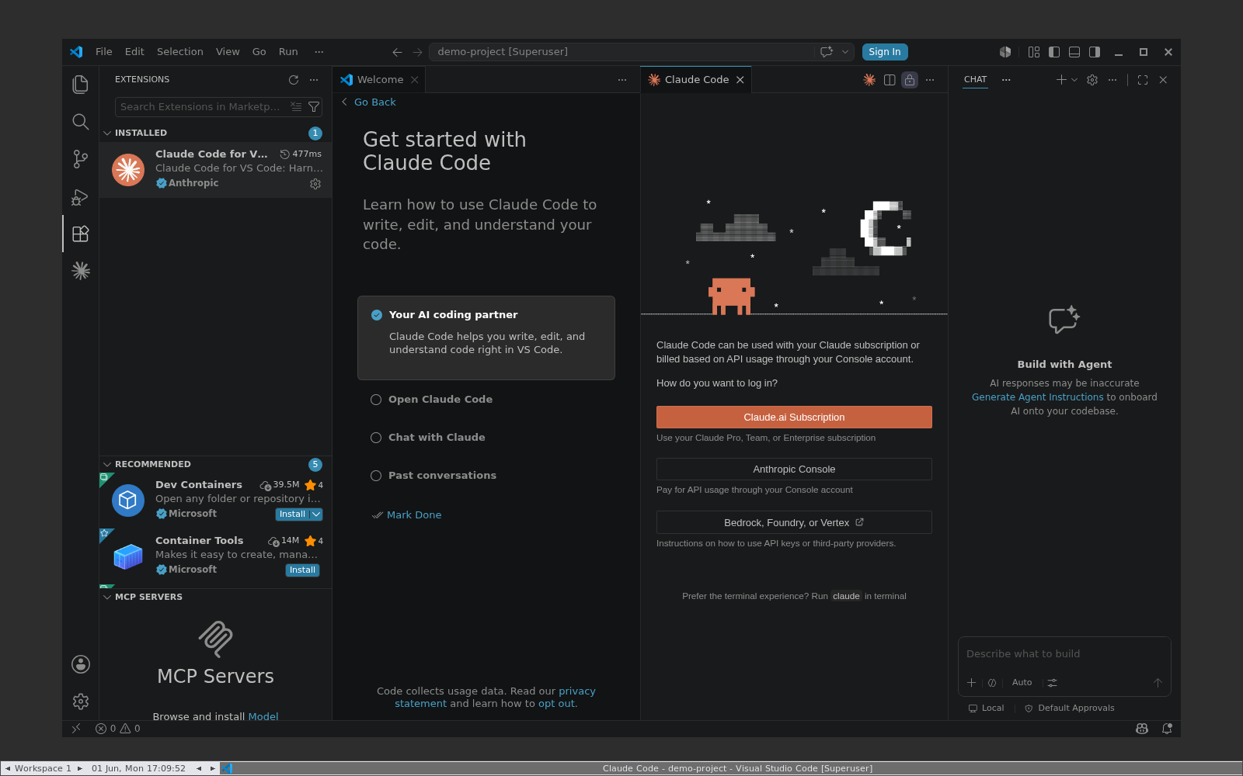Open the Manage gear in activity bar
The image size is (1243, 776).
point(80,702)
